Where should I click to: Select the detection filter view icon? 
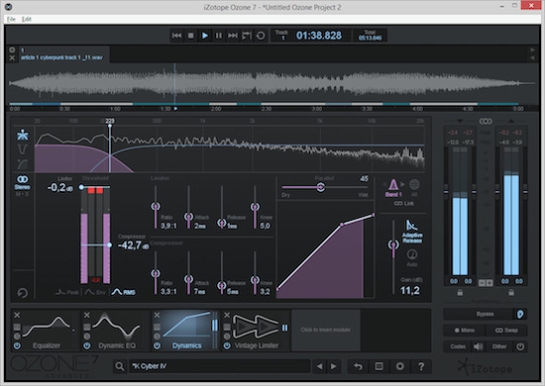click(23, 163)
